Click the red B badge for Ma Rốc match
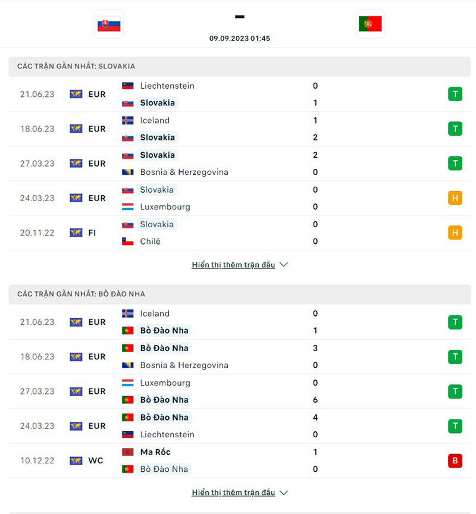The image size is (476, 514). pyautogui.click(x=455, y=460)
